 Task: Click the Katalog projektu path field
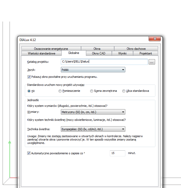104,62
